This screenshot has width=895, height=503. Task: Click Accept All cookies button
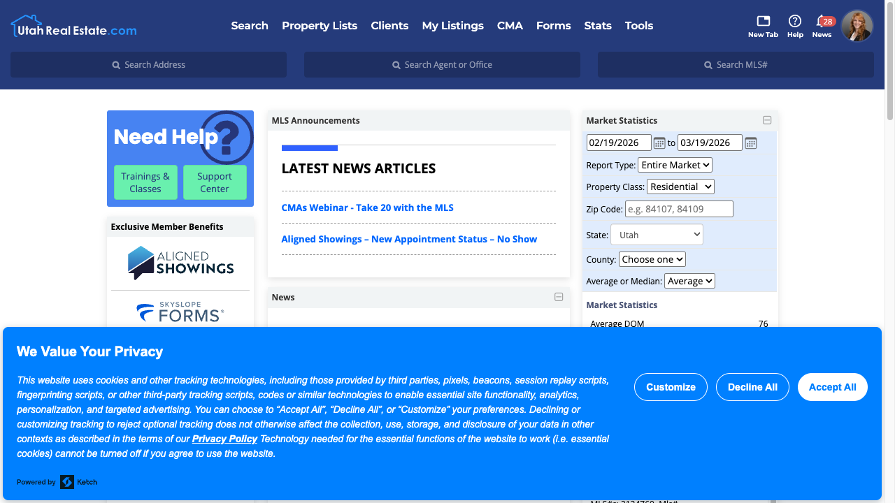point(832,387)
